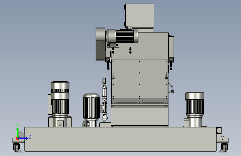
Task: Select the vertical valve pipe assembly below gauge
Action: [x=105, y=103]
